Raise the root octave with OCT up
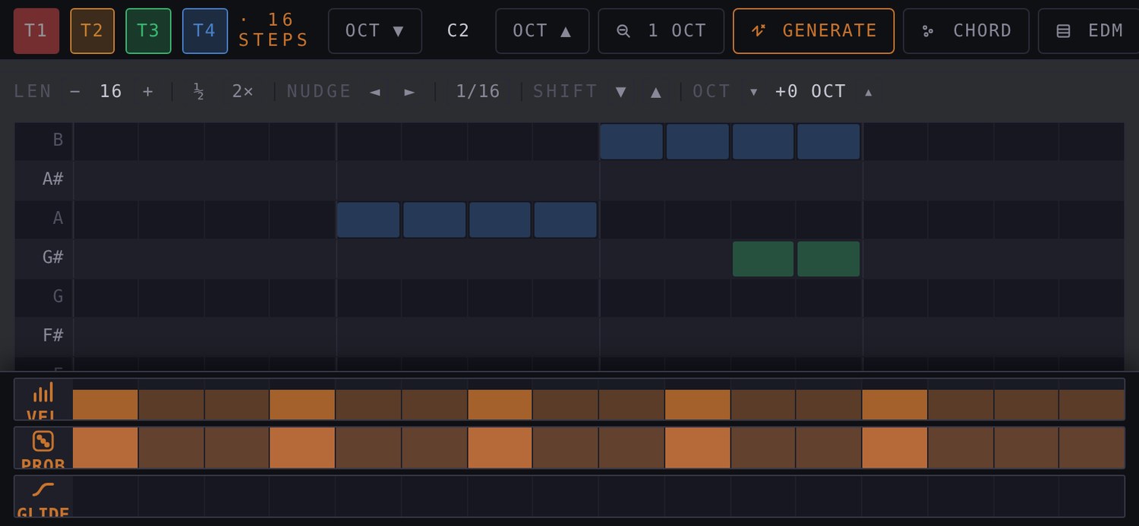Viewport: 1139px width, 526px height. (542, 31)
